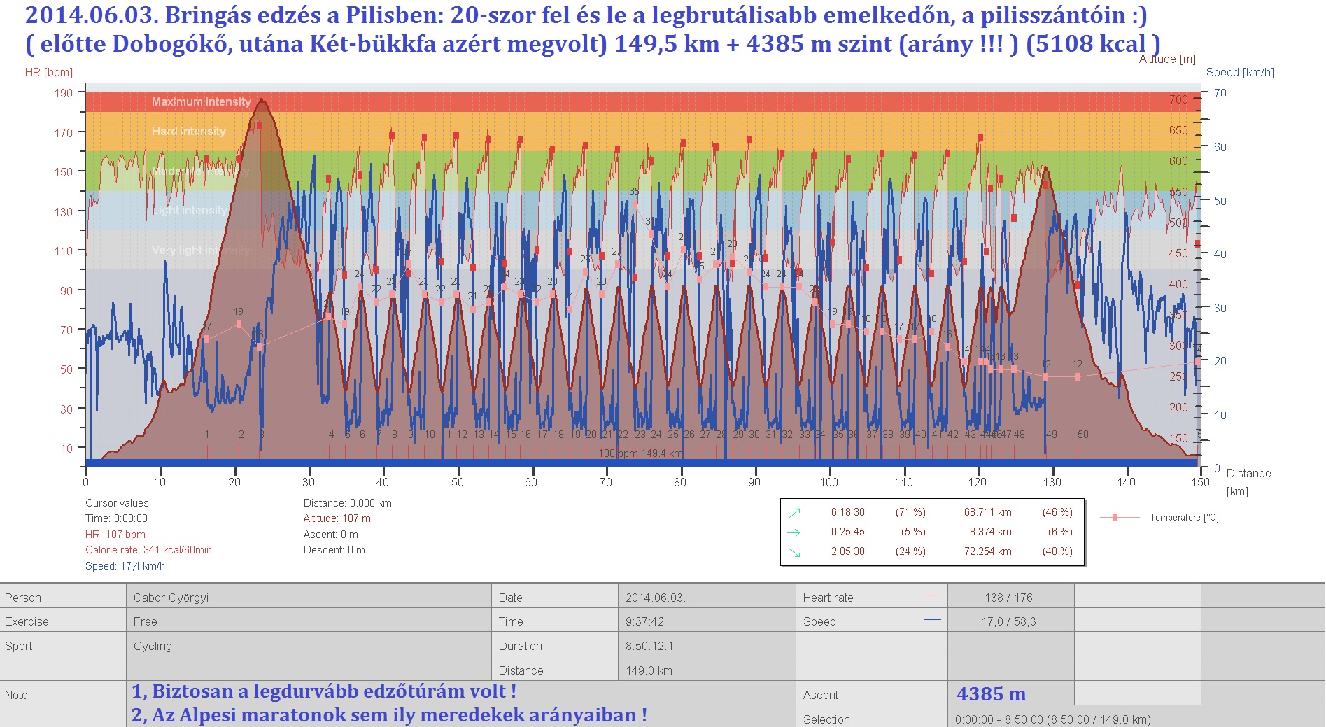The height and width of the screenshot is (727, 1326).
Task: Click the downhill arrow icon in summary box
Action: click(x=794, y=552)
